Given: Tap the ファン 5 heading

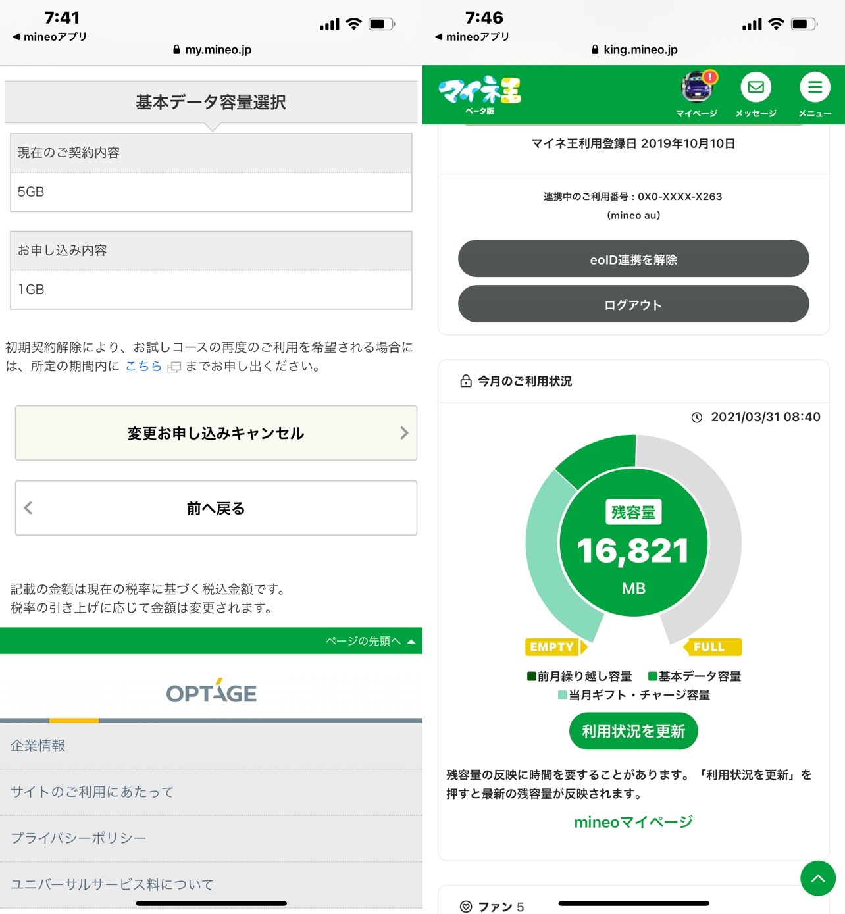Looking at the screenshot, I should pos(501,907).
